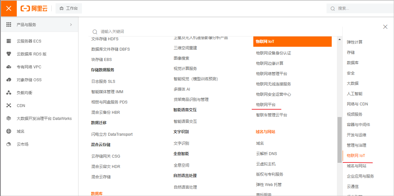
Task: Select 管理与治理 category
Action: [357, 145]
